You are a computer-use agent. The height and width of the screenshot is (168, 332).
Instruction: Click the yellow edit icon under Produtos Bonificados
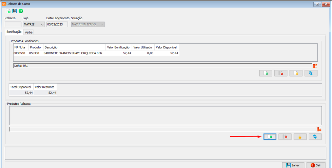(x=296, y=73)
